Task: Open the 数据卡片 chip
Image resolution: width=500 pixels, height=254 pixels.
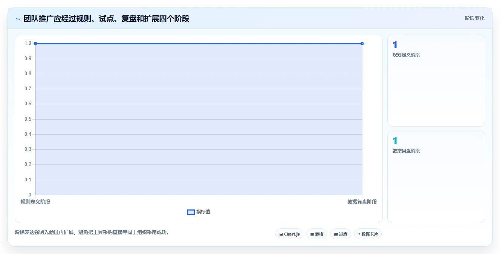Action: point(368,234)
